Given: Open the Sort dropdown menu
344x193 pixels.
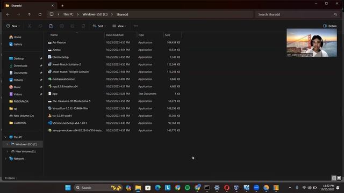Looking at the screenshot, I should 99,26.
